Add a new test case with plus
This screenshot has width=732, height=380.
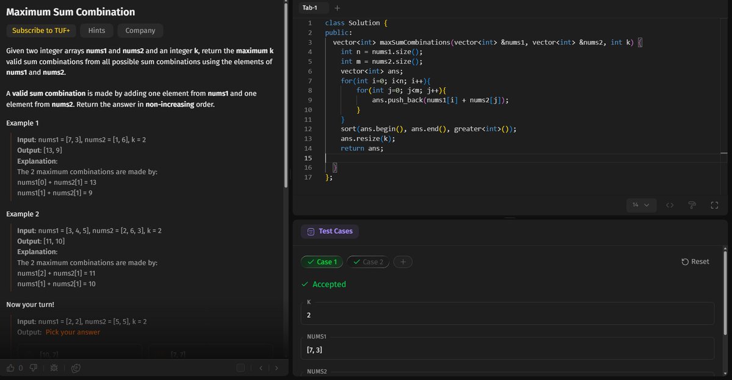pos(403,262)
